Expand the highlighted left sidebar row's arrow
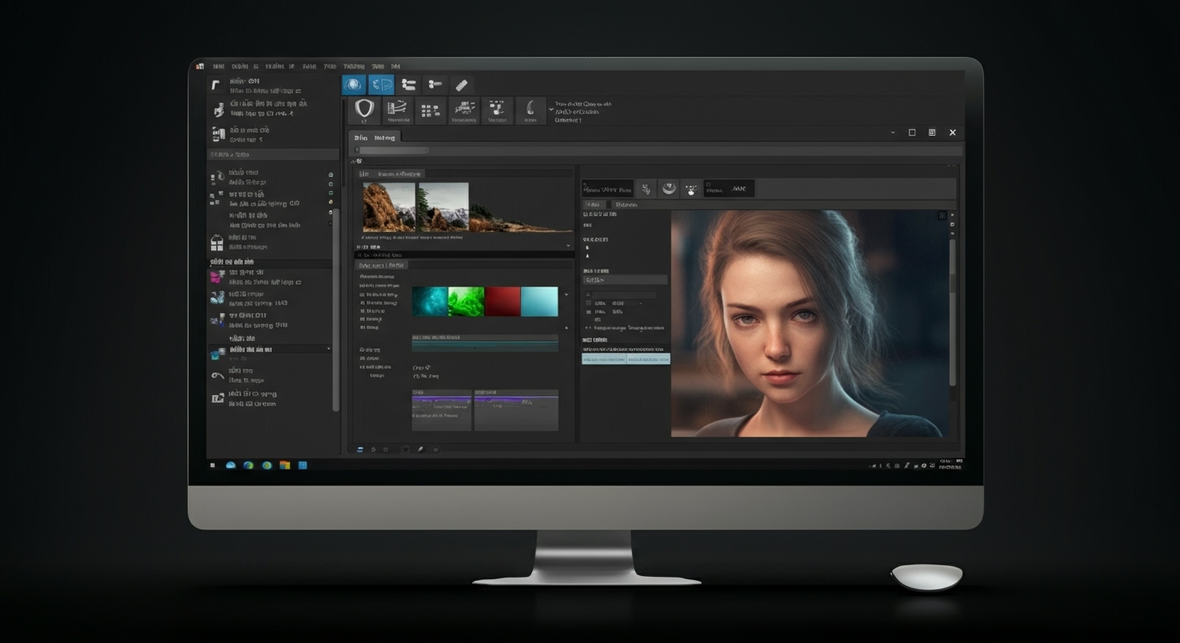This screenshot has width=1180, height=643. 329,349
